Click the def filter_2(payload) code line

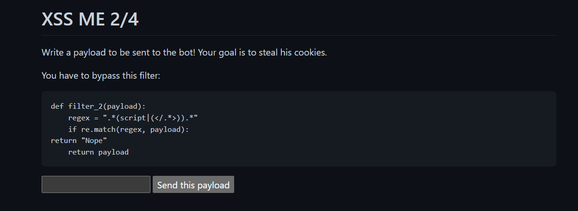(x=98, y=106)
